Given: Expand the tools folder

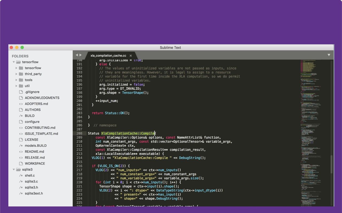Looking at the screenshot, I should (16, 80).
